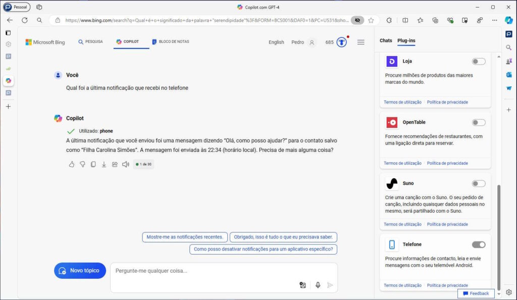This screenshot has width=517, height=300.
Task: Click the send arrow in input box
Action: point(330,285)
